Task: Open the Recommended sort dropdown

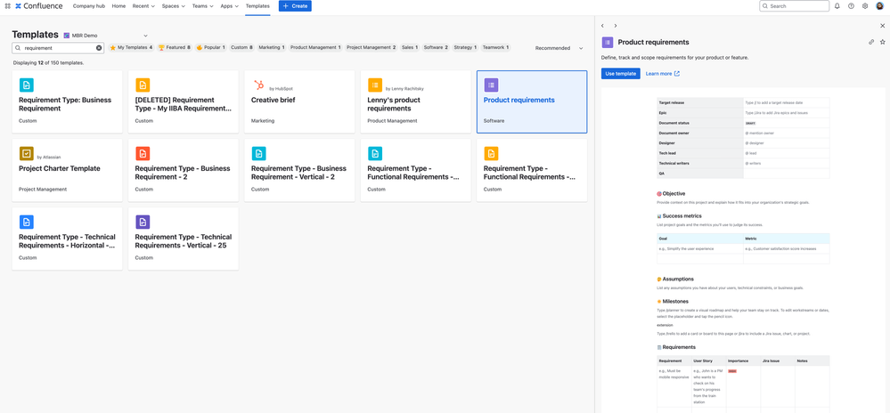Action: pos(559,48)
